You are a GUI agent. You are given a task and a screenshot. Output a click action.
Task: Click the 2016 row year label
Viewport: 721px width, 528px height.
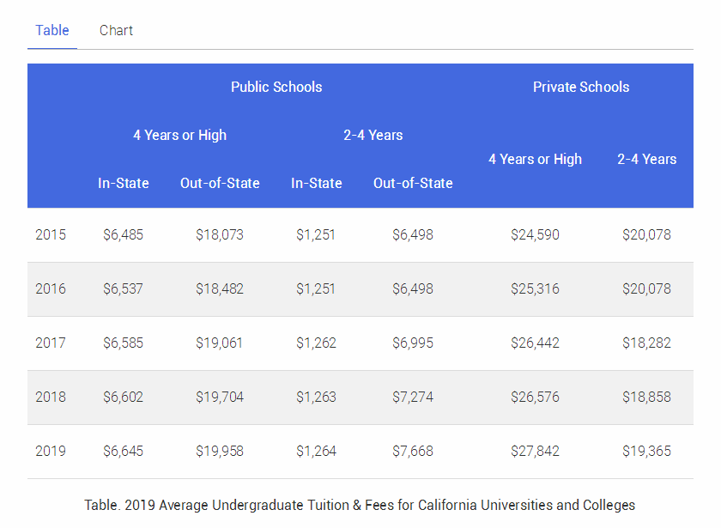(x=51, y=288)
